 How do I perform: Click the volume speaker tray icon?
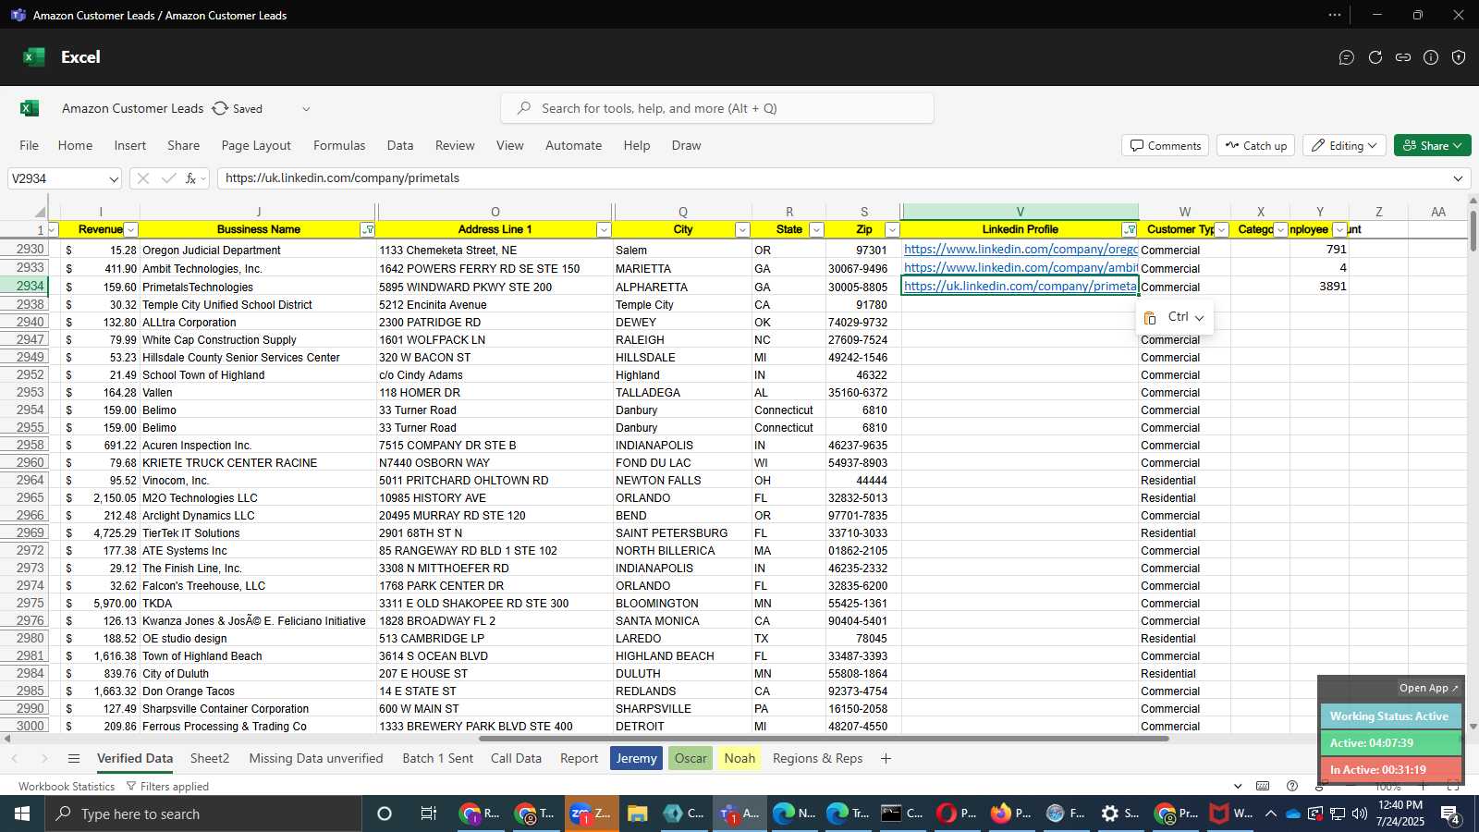click(x=1360, y=814)
